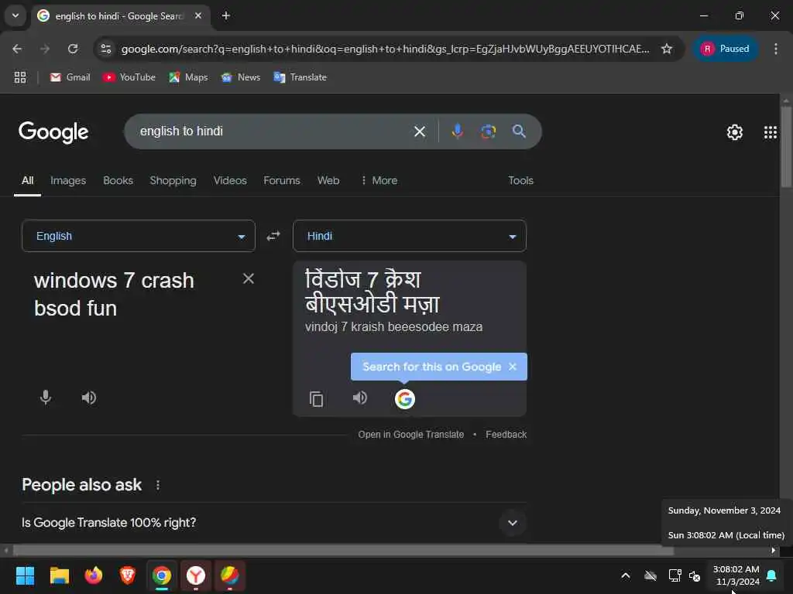This screenshot has width=793, height=594.
Task: Launch Brave browser from the taskbar
Action: [x=128, y=575]
